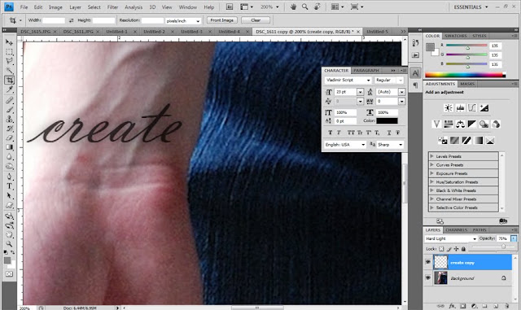Click the Front Image button
Viewport: 521px width, 310px height.
click(222, 20)
